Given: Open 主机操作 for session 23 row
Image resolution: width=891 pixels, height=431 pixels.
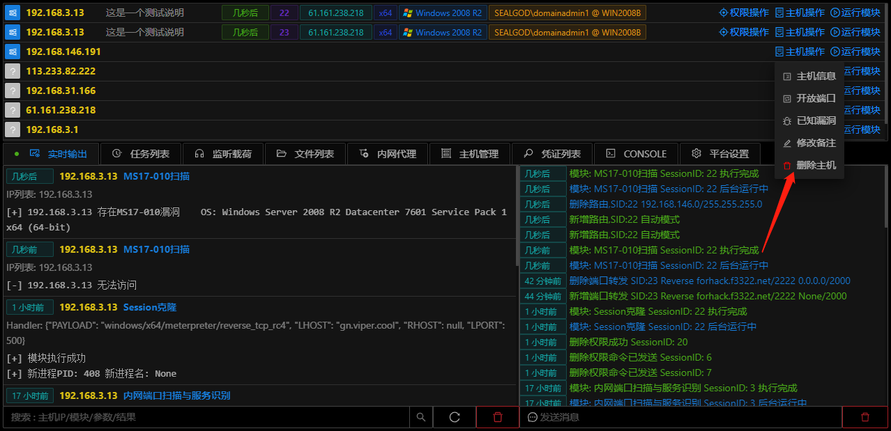Looking at the screenshot, I should coord(800,32).
